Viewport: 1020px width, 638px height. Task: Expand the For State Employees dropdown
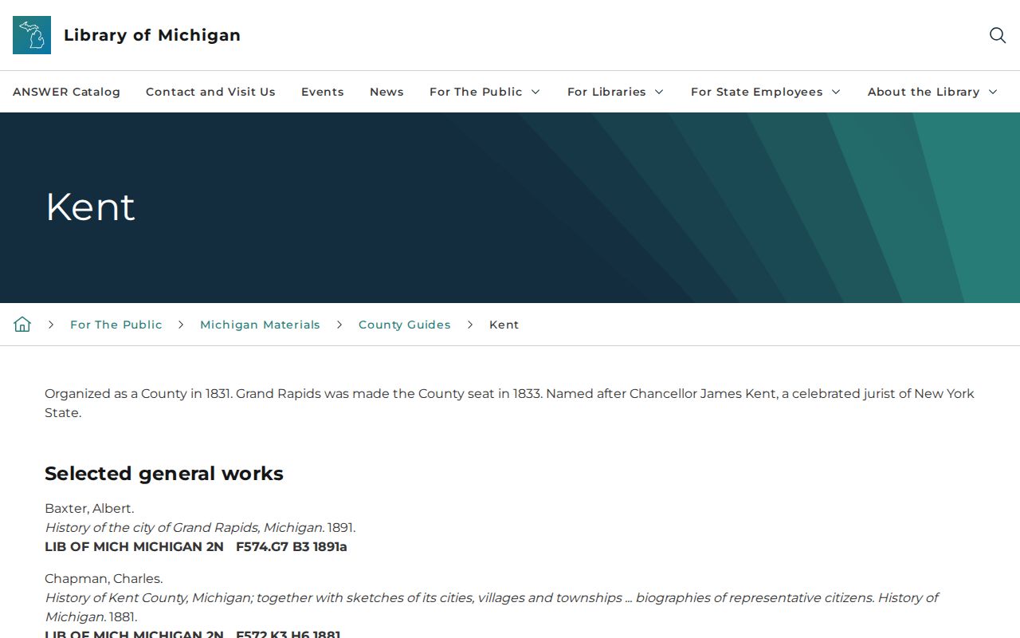[x=766, y=92]
